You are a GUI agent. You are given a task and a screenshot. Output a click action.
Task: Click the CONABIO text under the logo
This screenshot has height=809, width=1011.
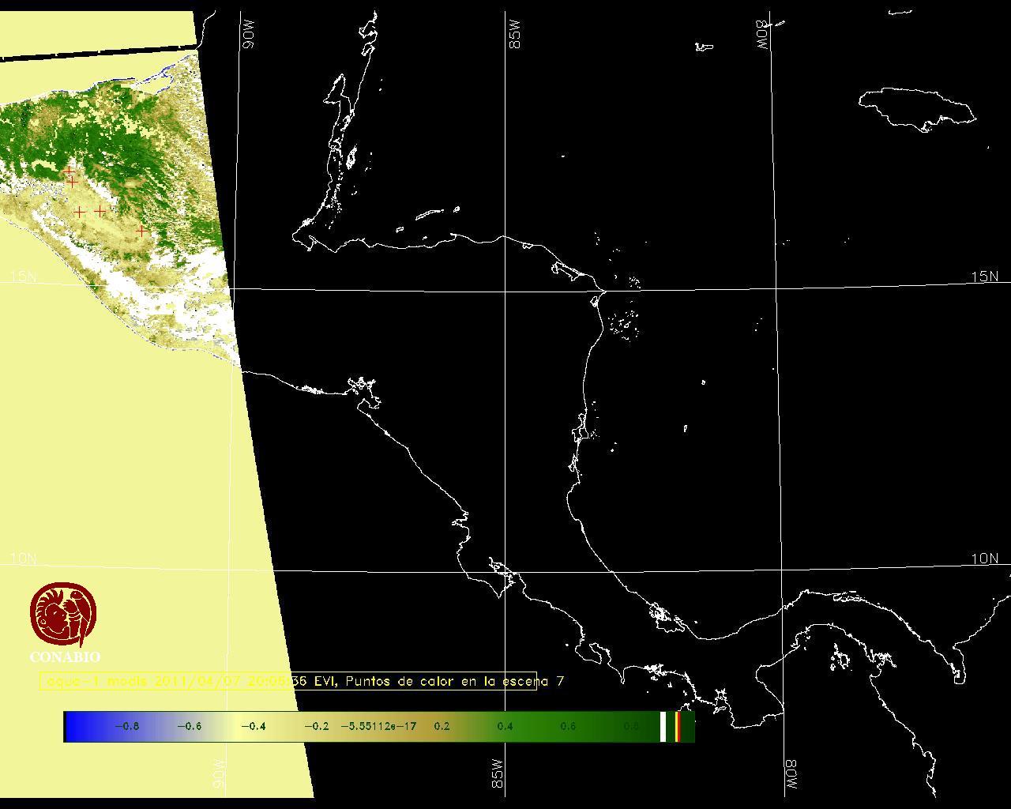(x=65, y=657)
